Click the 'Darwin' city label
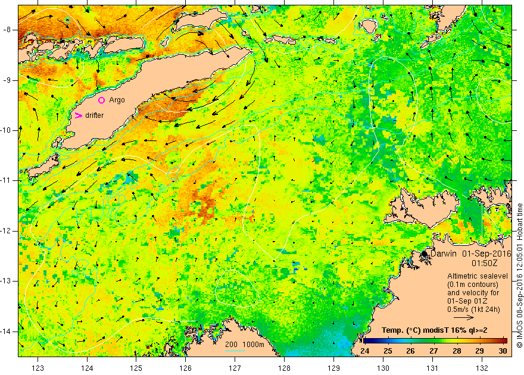 click(x=444, y=254)
